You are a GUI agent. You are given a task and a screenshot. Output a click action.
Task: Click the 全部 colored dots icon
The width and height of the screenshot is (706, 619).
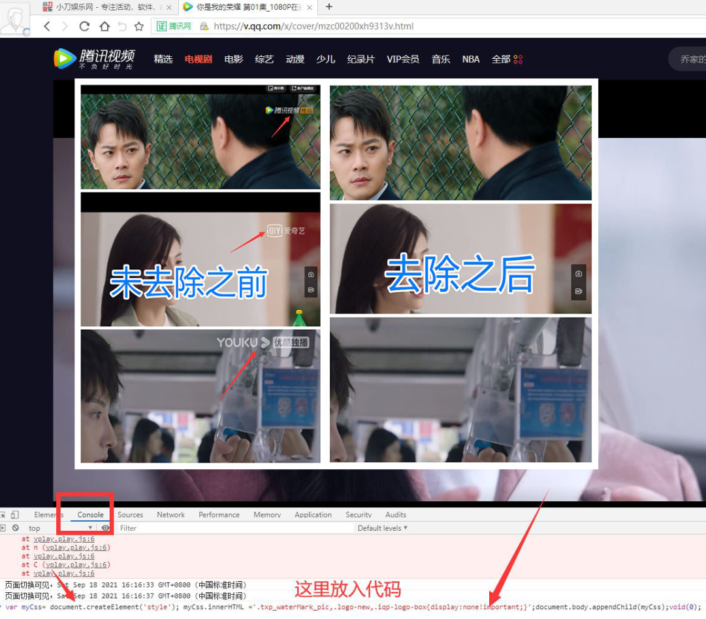click(x=518, y=59)
